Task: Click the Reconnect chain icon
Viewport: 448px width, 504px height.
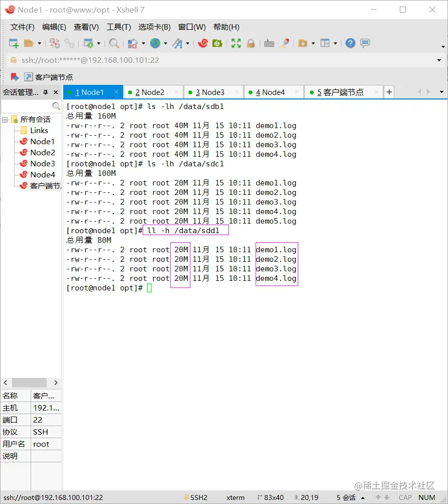Action: pyautogui.click(x=69, y=43)
